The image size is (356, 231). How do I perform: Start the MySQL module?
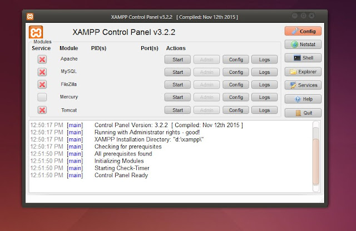click(x=177, y=72)
